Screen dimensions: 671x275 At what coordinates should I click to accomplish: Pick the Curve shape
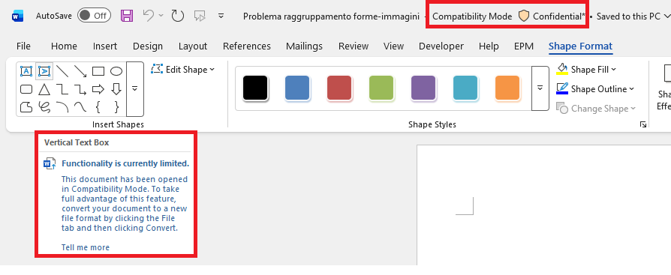(x=80, y=106)
